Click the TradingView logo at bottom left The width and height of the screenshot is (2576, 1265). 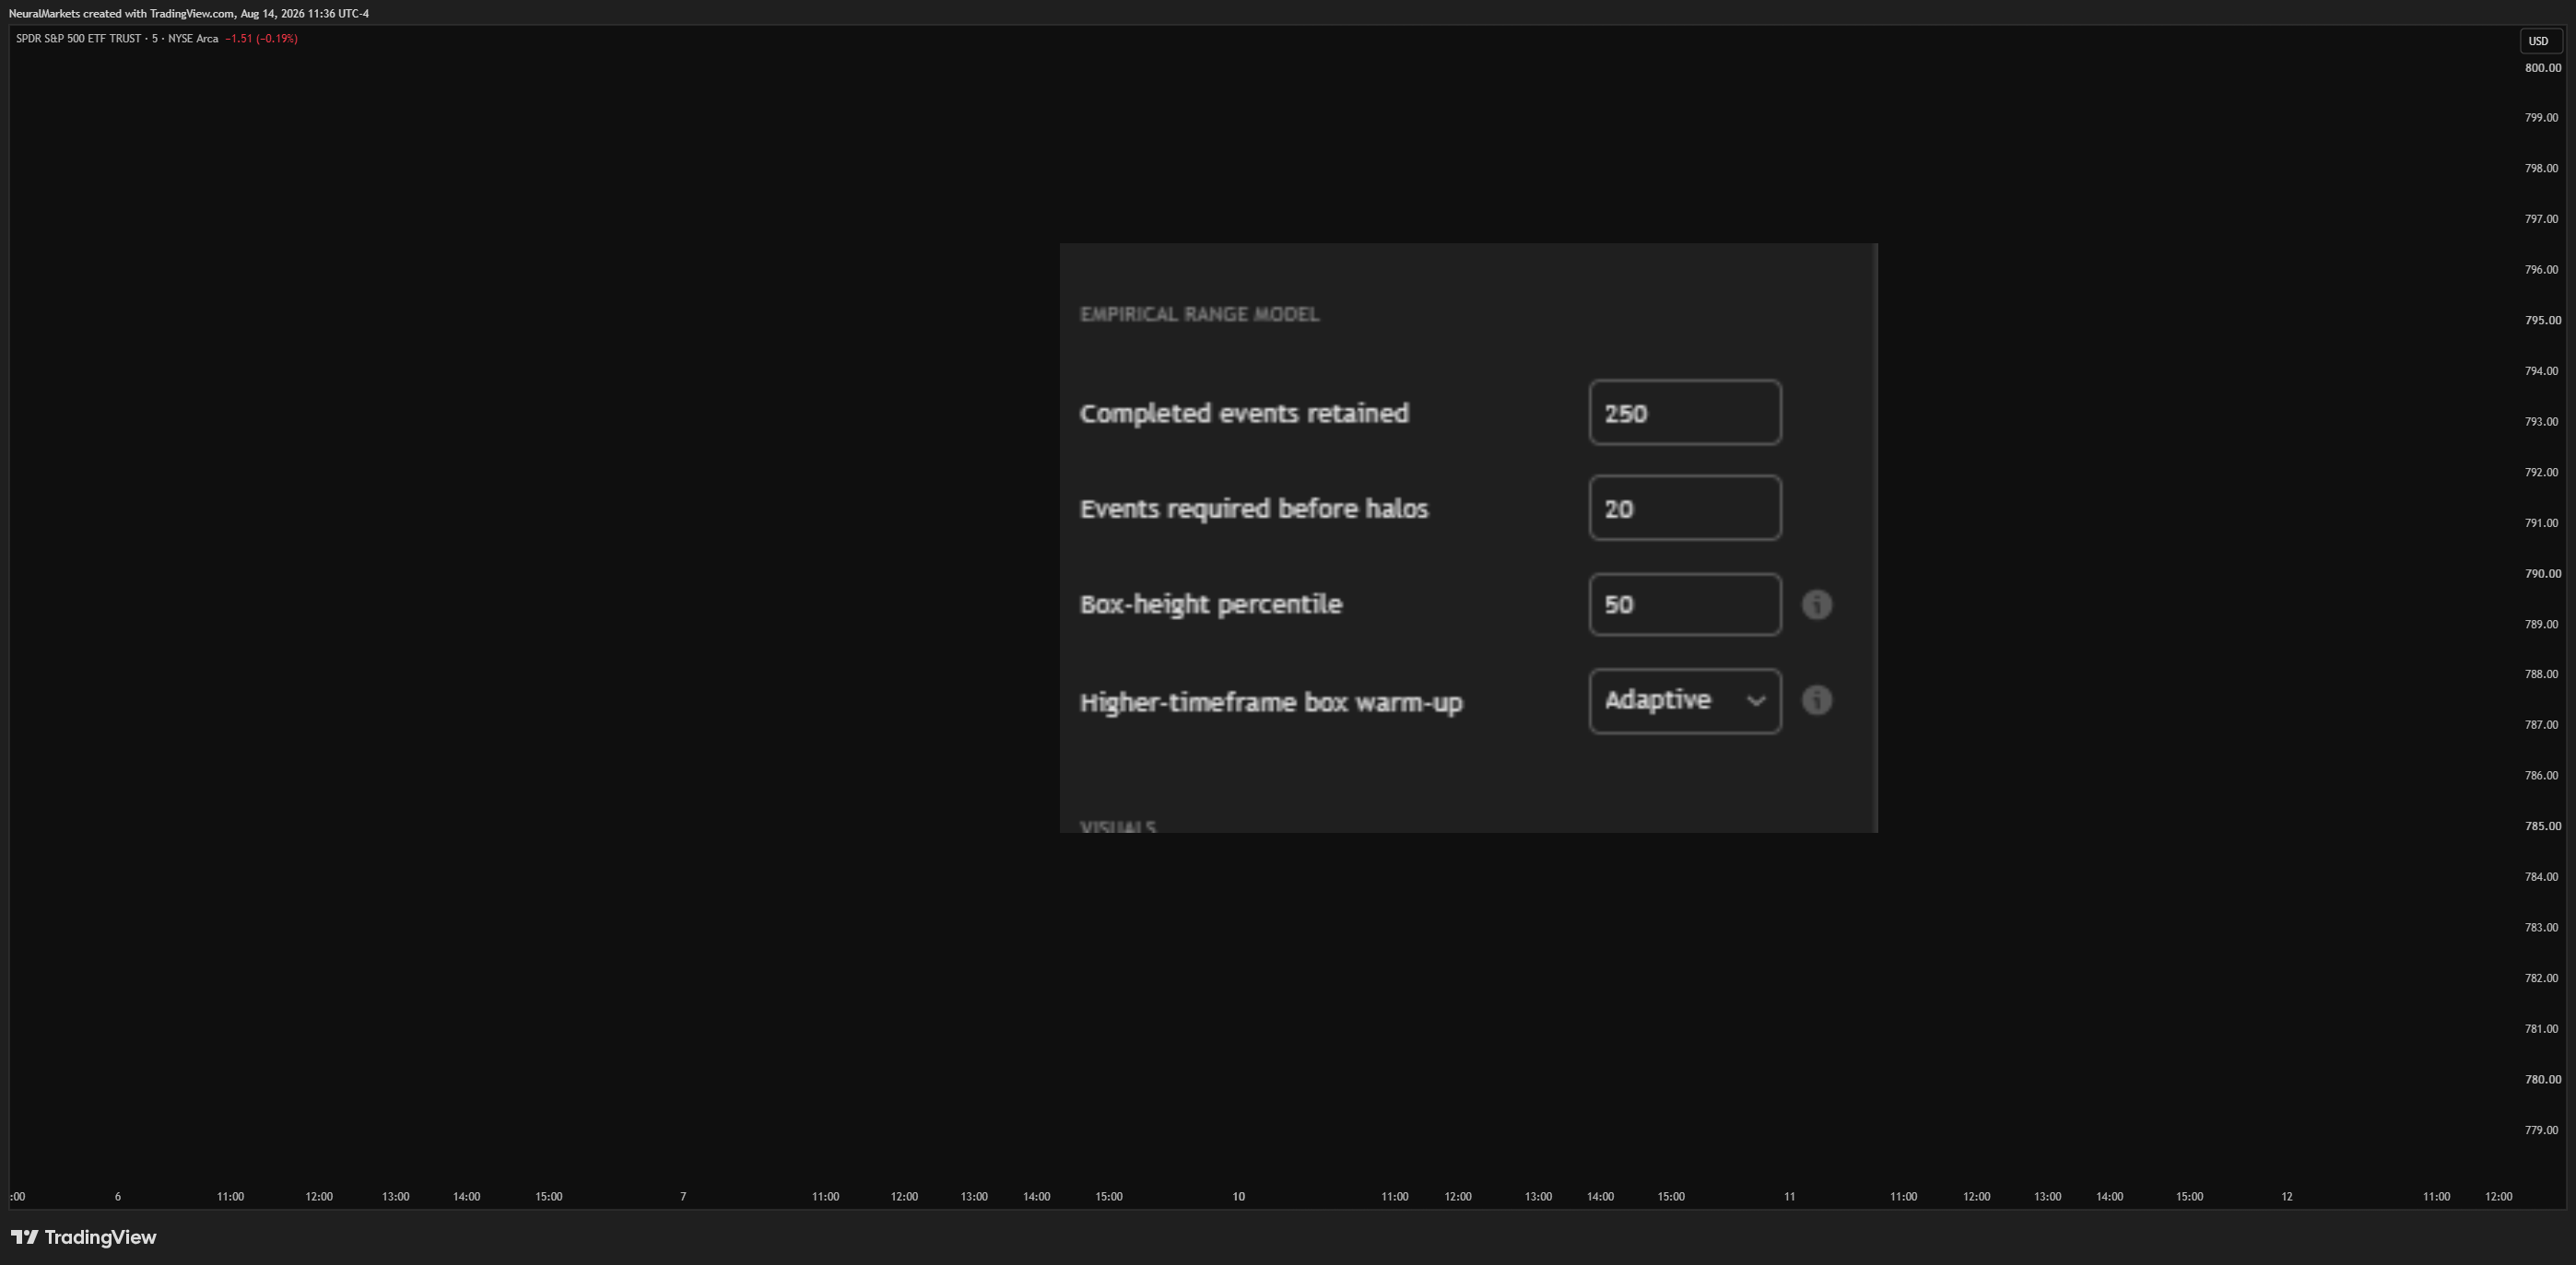point(84,1237)
